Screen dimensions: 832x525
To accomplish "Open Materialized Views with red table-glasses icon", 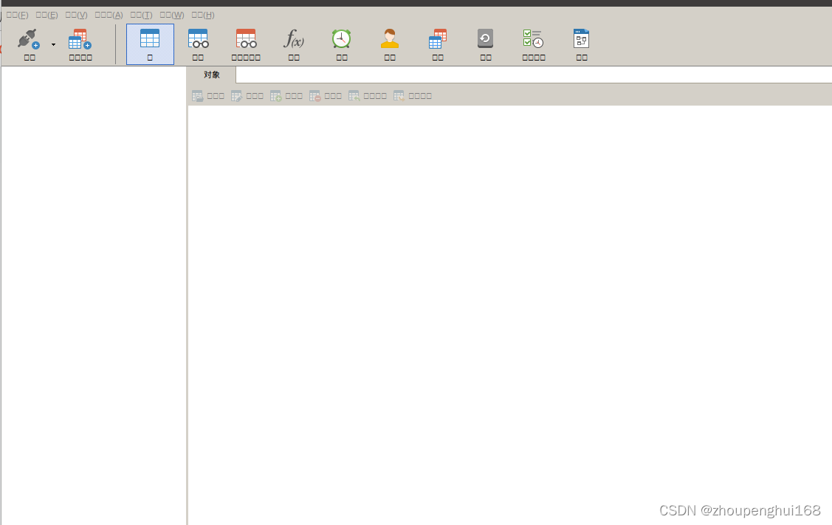I will click(x=246, y=38).
